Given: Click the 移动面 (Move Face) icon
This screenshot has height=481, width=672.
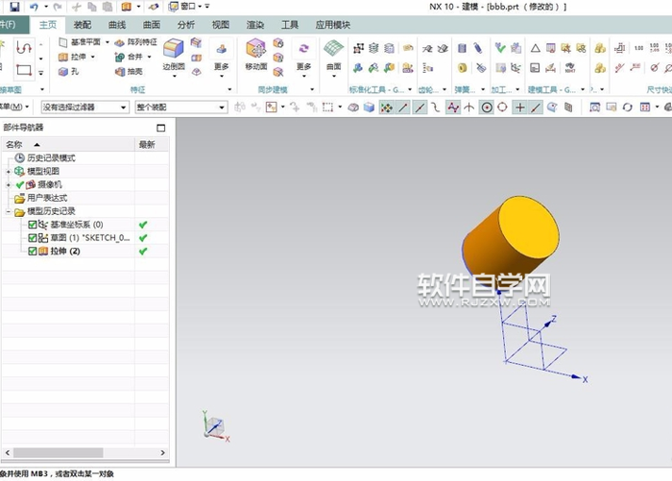Looking at the screenshot, I should tap(255, 55).
